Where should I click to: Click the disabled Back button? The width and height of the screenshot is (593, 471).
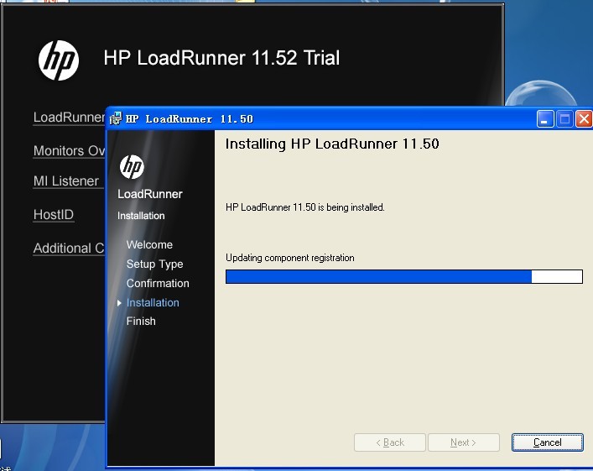(390, 442)
